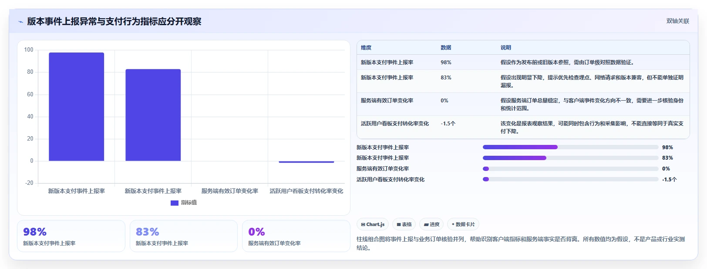Click the -1.5个 progress bar
The image size is (707, 269).
pos(571,179)
